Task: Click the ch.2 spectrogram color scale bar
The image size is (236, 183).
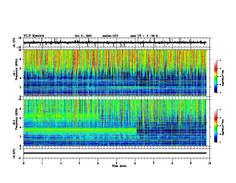Action: (x=215, y=126)
